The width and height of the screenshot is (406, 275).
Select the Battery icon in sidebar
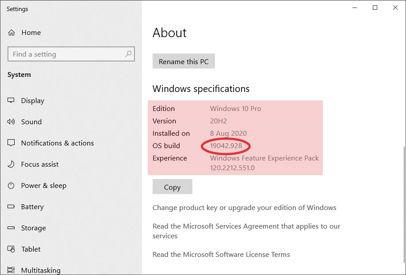pyautogui.click(x=11, y=207)
